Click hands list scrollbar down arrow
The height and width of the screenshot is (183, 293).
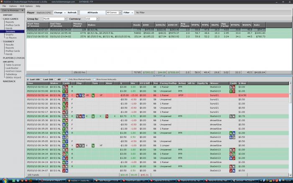290,175
